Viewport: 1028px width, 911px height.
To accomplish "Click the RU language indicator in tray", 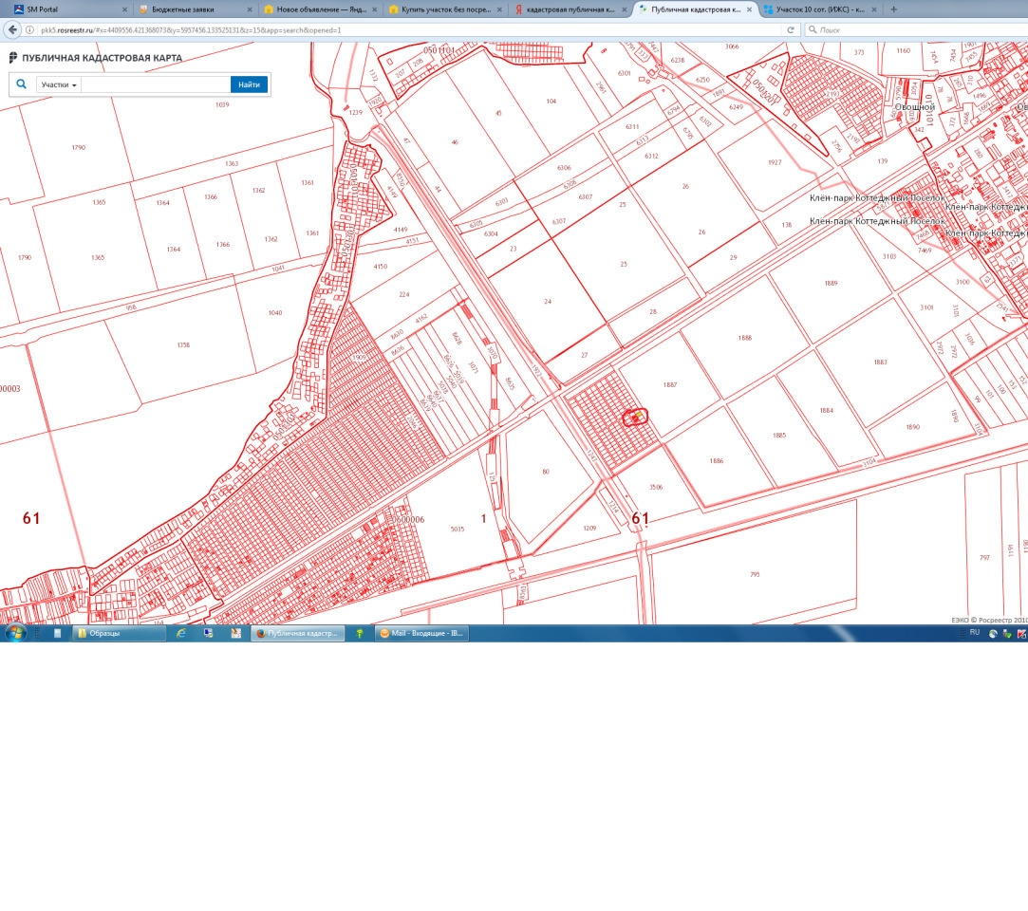I will [x=974, y=632].
